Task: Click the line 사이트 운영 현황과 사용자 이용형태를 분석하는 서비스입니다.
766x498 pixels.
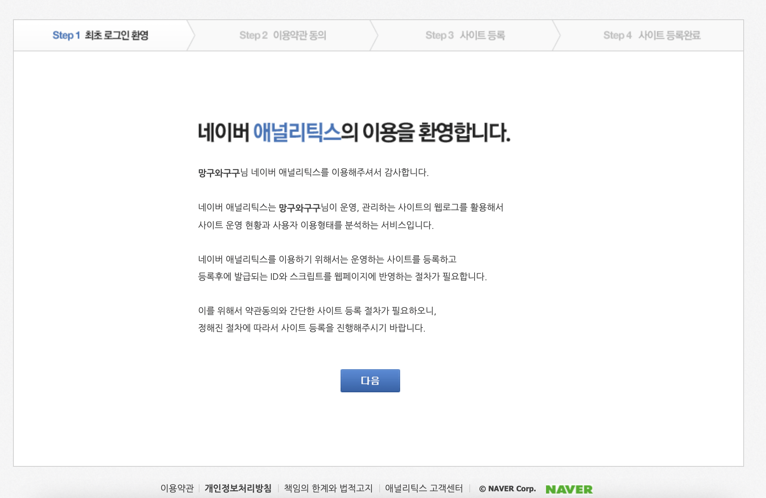Action: point(316,225)
